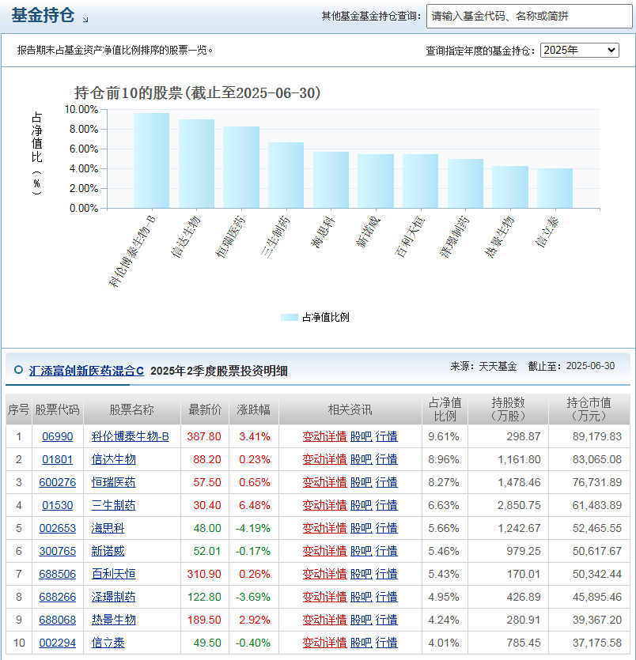This screenshot has height=660, width=636.
Task: Open 热景生物 stock name link
Action: click(113, 620)
